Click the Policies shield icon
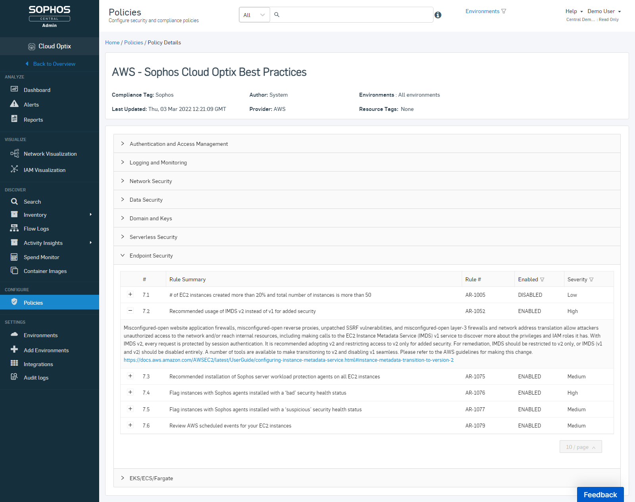635x502 pixels. coord(14,302)
